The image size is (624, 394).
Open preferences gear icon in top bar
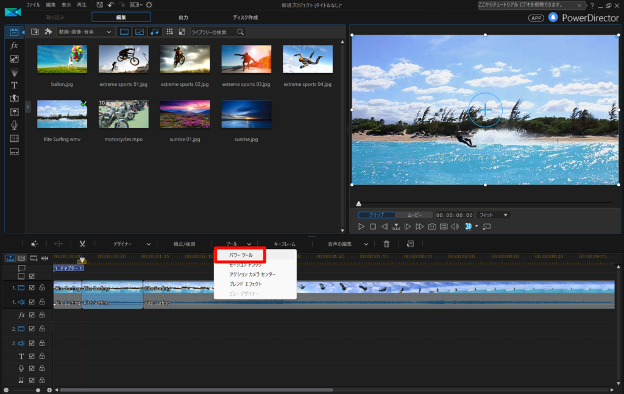149,5
